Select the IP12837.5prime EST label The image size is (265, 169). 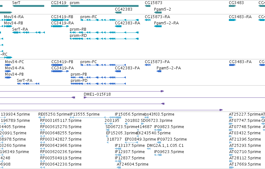pos(130,158)
